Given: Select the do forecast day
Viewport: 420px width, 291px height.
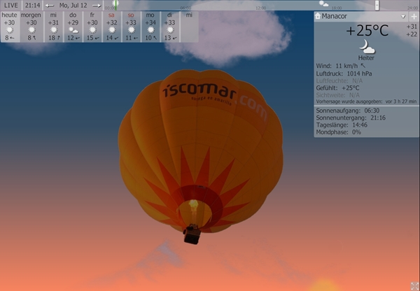Looking at the screenshot, I should tap(73, 27).
